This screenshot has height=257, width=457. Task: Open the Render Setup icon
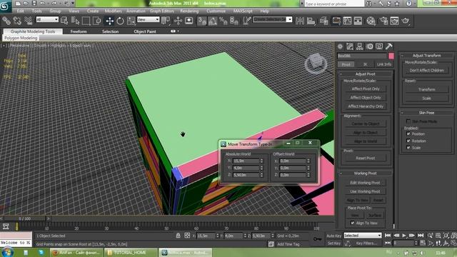pyautogui.click(x=383, y=21)
